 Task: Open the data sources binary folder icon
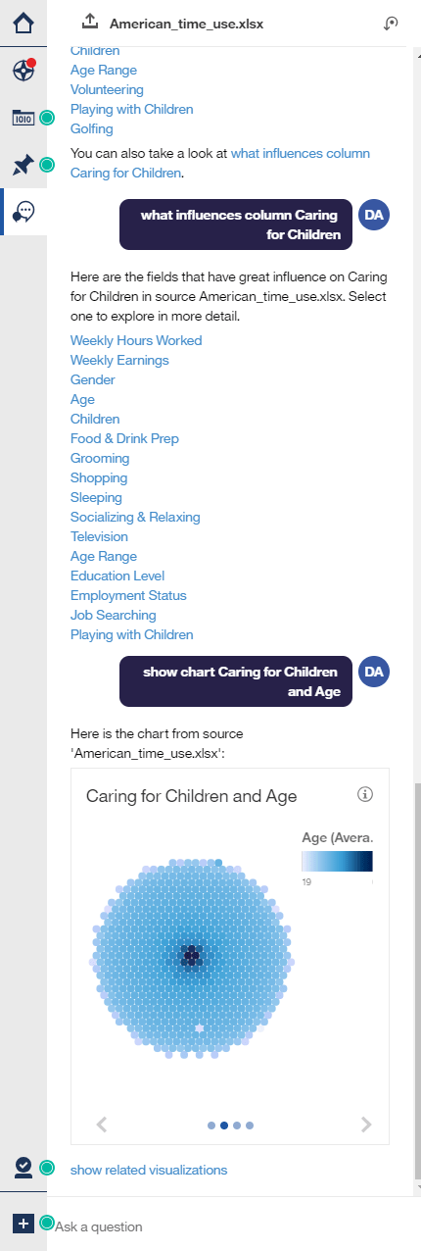coord(23,118)
